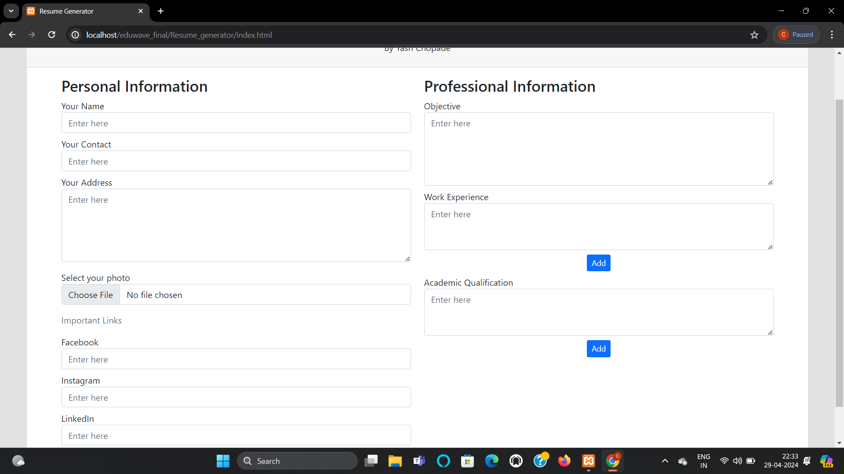This screenshot has width=844, height=474.
Task: Click into the Objective textarea
Action: click(x=598, y=149)
